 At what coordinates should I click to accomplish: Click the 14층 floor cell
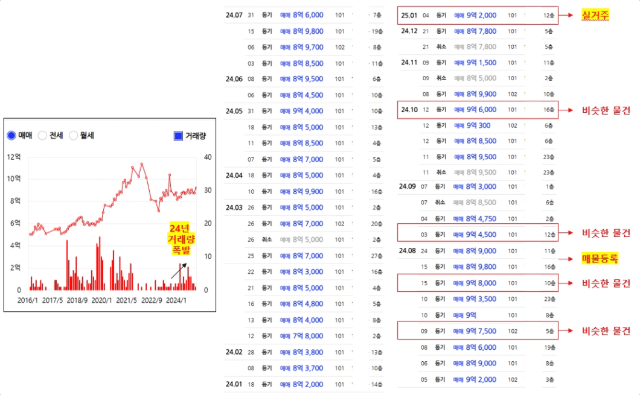pos(376,384)
